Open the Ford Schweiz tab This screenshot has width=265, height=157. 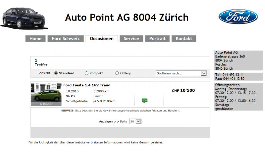[x=66, y=39]
